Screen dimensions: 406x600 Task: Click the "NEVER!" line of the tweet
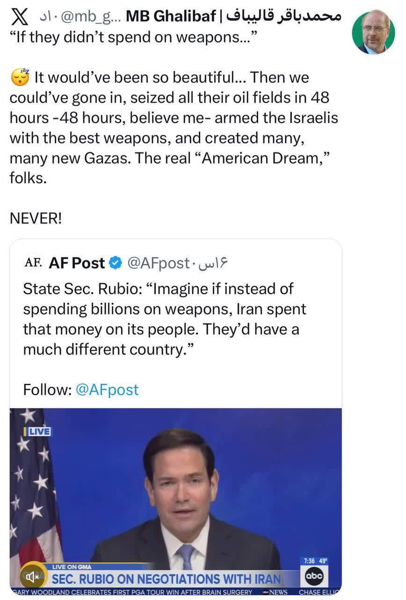pos(36,218)
